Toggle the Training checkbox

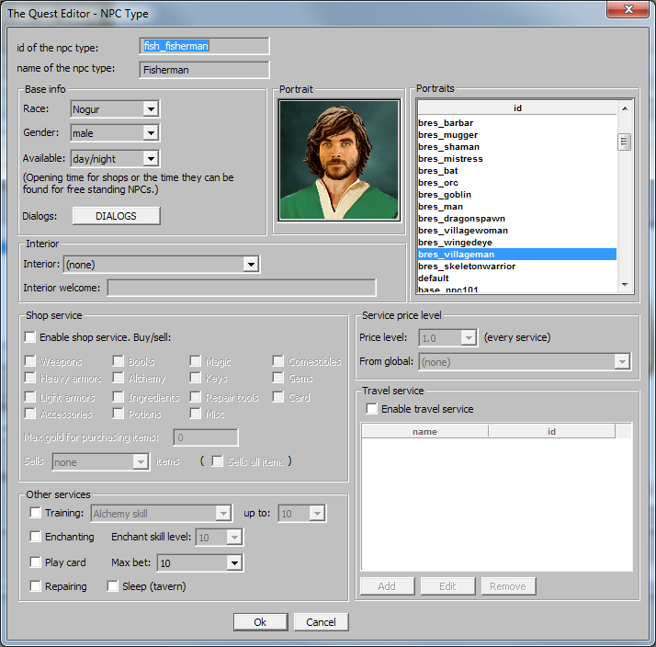(x=36, y=513)
